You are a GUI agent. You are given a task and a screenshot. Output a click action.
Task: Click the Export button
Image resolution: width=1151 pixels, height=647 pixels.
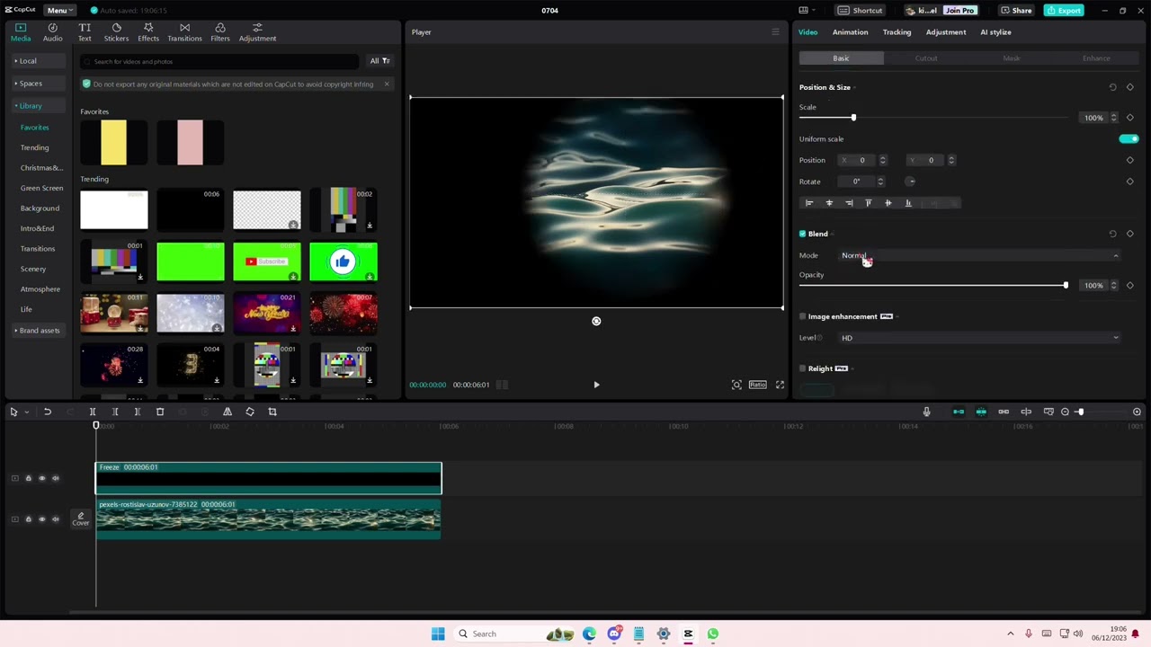point(1064,11)
